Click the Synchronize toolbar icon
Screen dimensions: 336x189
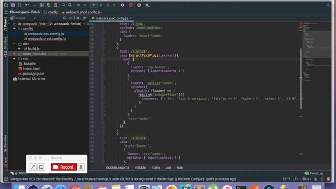[19, 5]
